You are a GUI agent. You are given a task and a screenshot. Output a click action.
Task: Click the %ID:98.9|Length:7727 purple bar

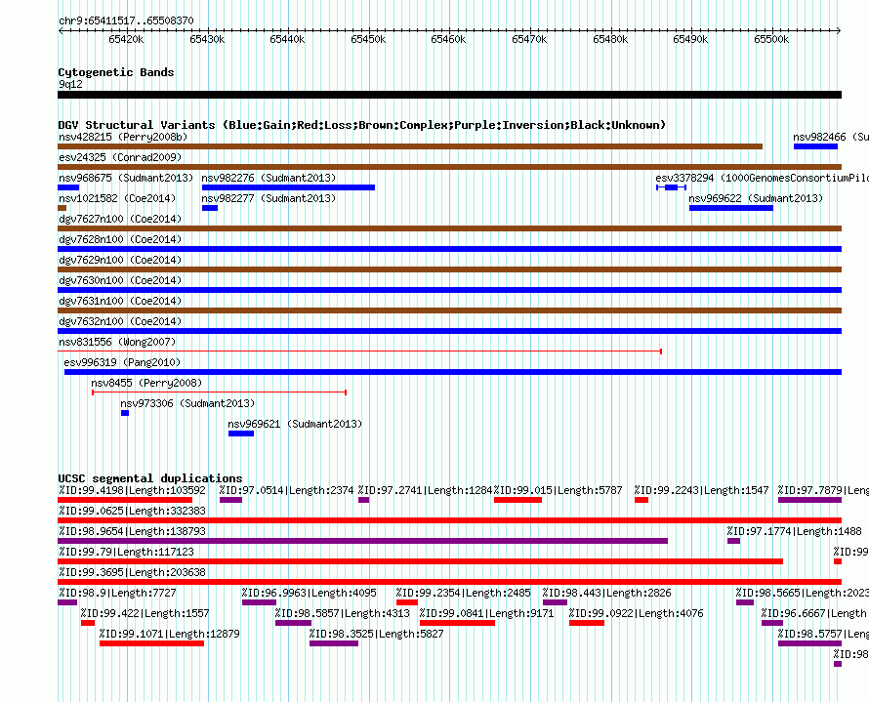point(67,602)
